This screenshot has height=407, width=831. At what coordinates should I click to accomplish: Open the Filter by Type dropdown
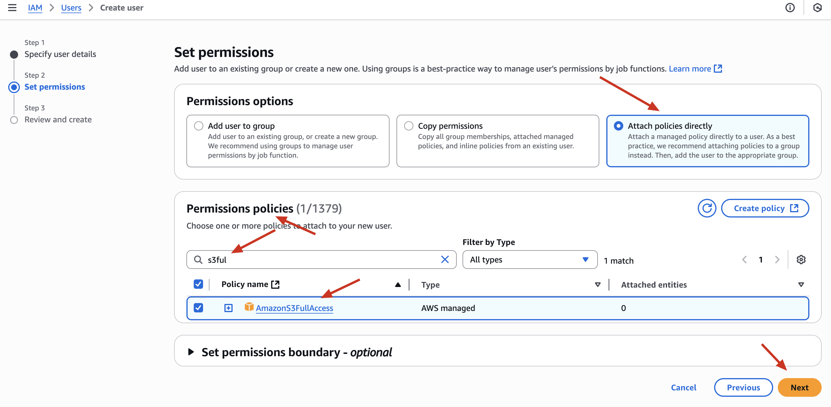(530, 259)
